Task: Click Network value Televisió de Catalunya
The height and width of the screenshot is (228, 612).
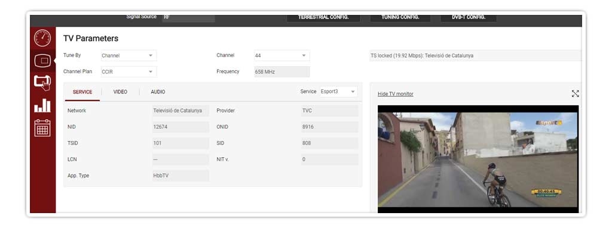Action: 180,111
